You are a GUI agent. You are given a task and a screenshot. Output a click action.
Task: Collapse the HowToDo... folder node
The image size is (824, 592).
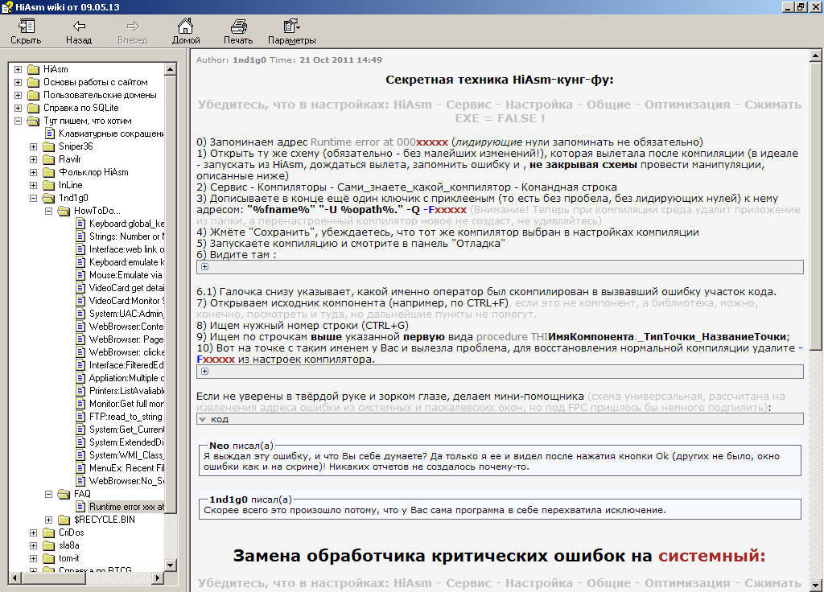tap(48, 211)
